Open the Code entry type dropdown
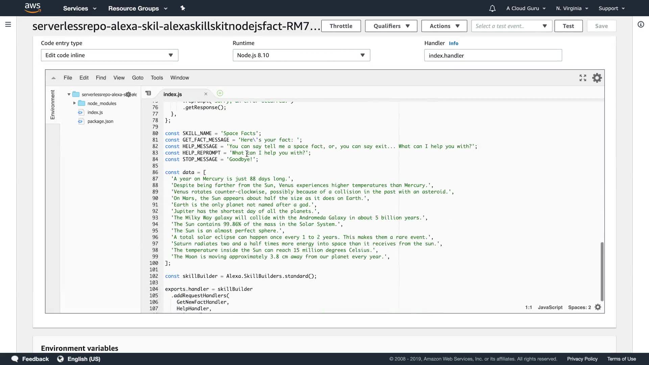649x365 pixels. (110, 55)
